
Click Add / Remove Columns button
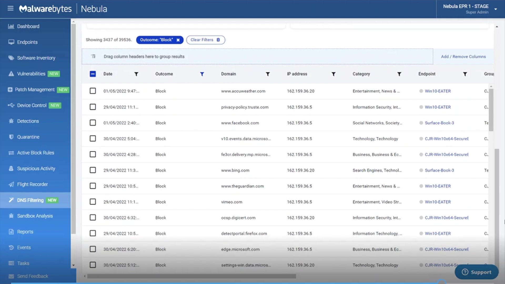tap(463, 56)
